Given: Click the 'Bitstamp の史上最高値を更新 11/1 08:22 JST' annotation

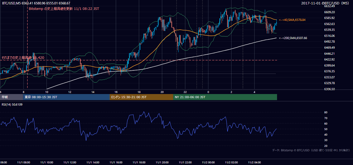Looking at the screenshot, I should tap(64, 9).
